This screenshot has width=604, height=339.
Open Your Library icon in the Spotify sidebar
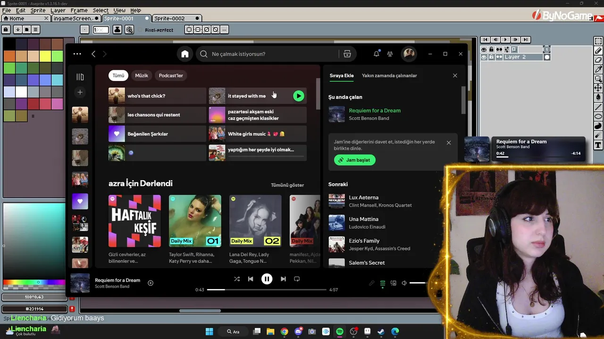pos(80,77)
